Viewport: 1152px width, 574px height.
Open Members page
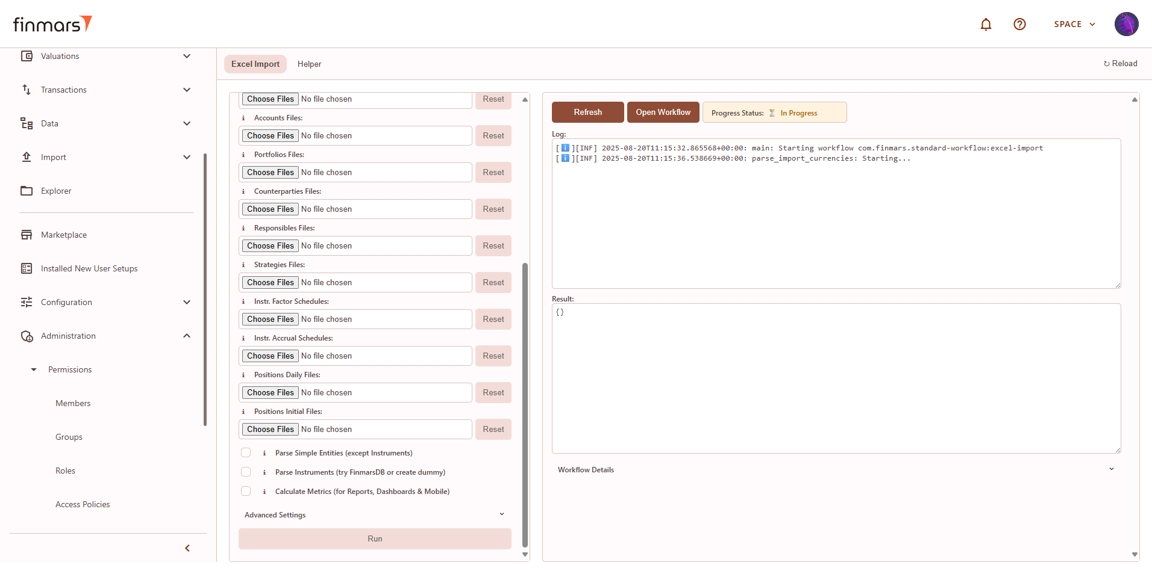click(x=73, y=403)
